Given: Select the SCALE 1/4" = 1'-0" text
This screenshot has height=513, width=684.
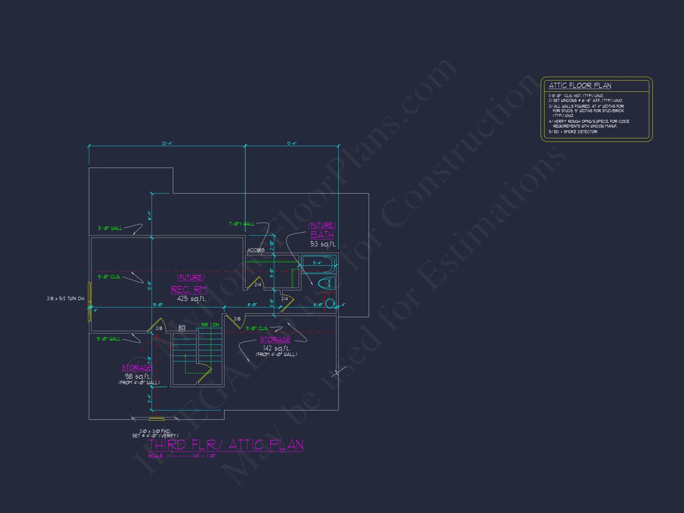Looking at the screenshot, I should click(x=182, y=456).
